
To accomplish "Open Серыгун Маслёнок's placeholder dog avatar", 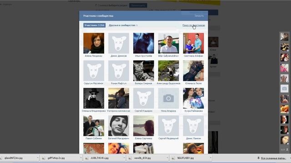I will [x=94, y=71].
